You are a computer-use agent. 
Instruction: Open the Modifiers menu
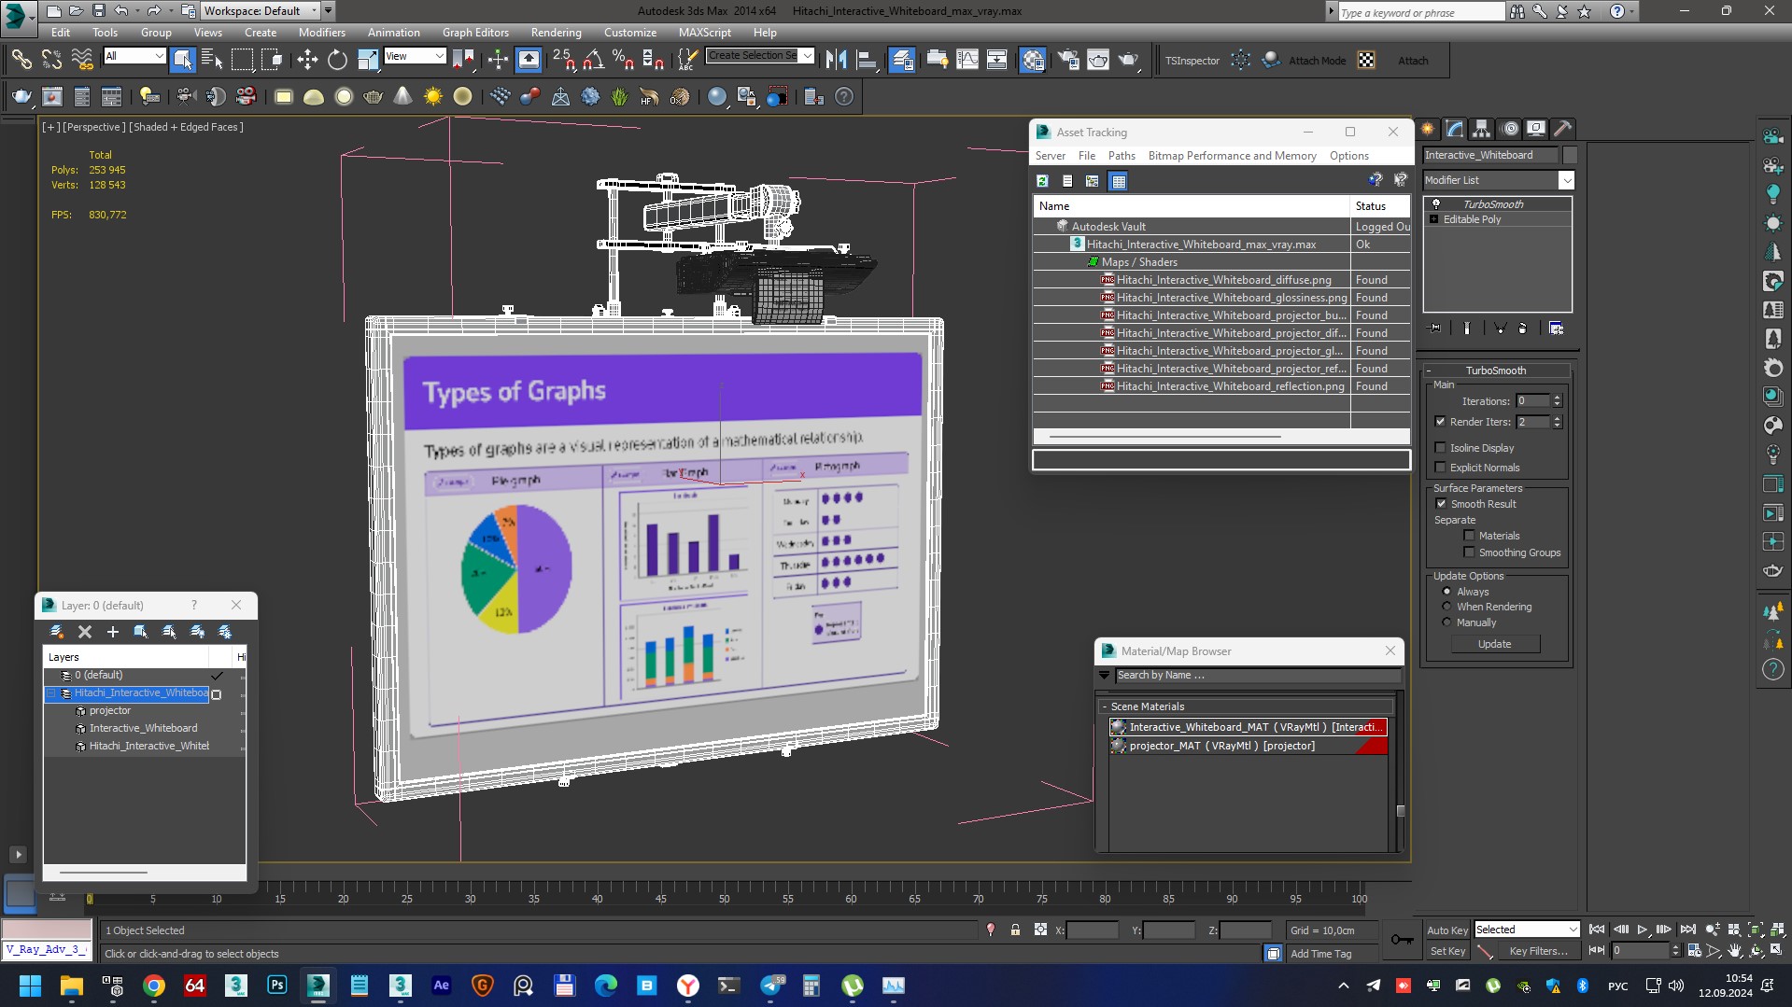coord(321,32)
